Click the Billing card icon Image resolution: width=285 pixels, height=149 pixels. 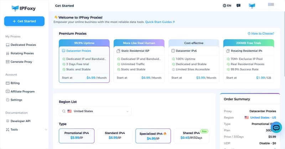[x=7, y=83]
